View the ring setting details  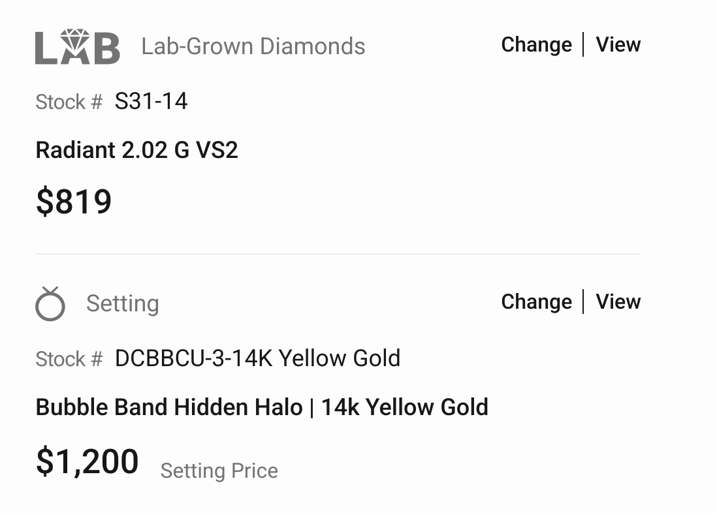[618, 302]
